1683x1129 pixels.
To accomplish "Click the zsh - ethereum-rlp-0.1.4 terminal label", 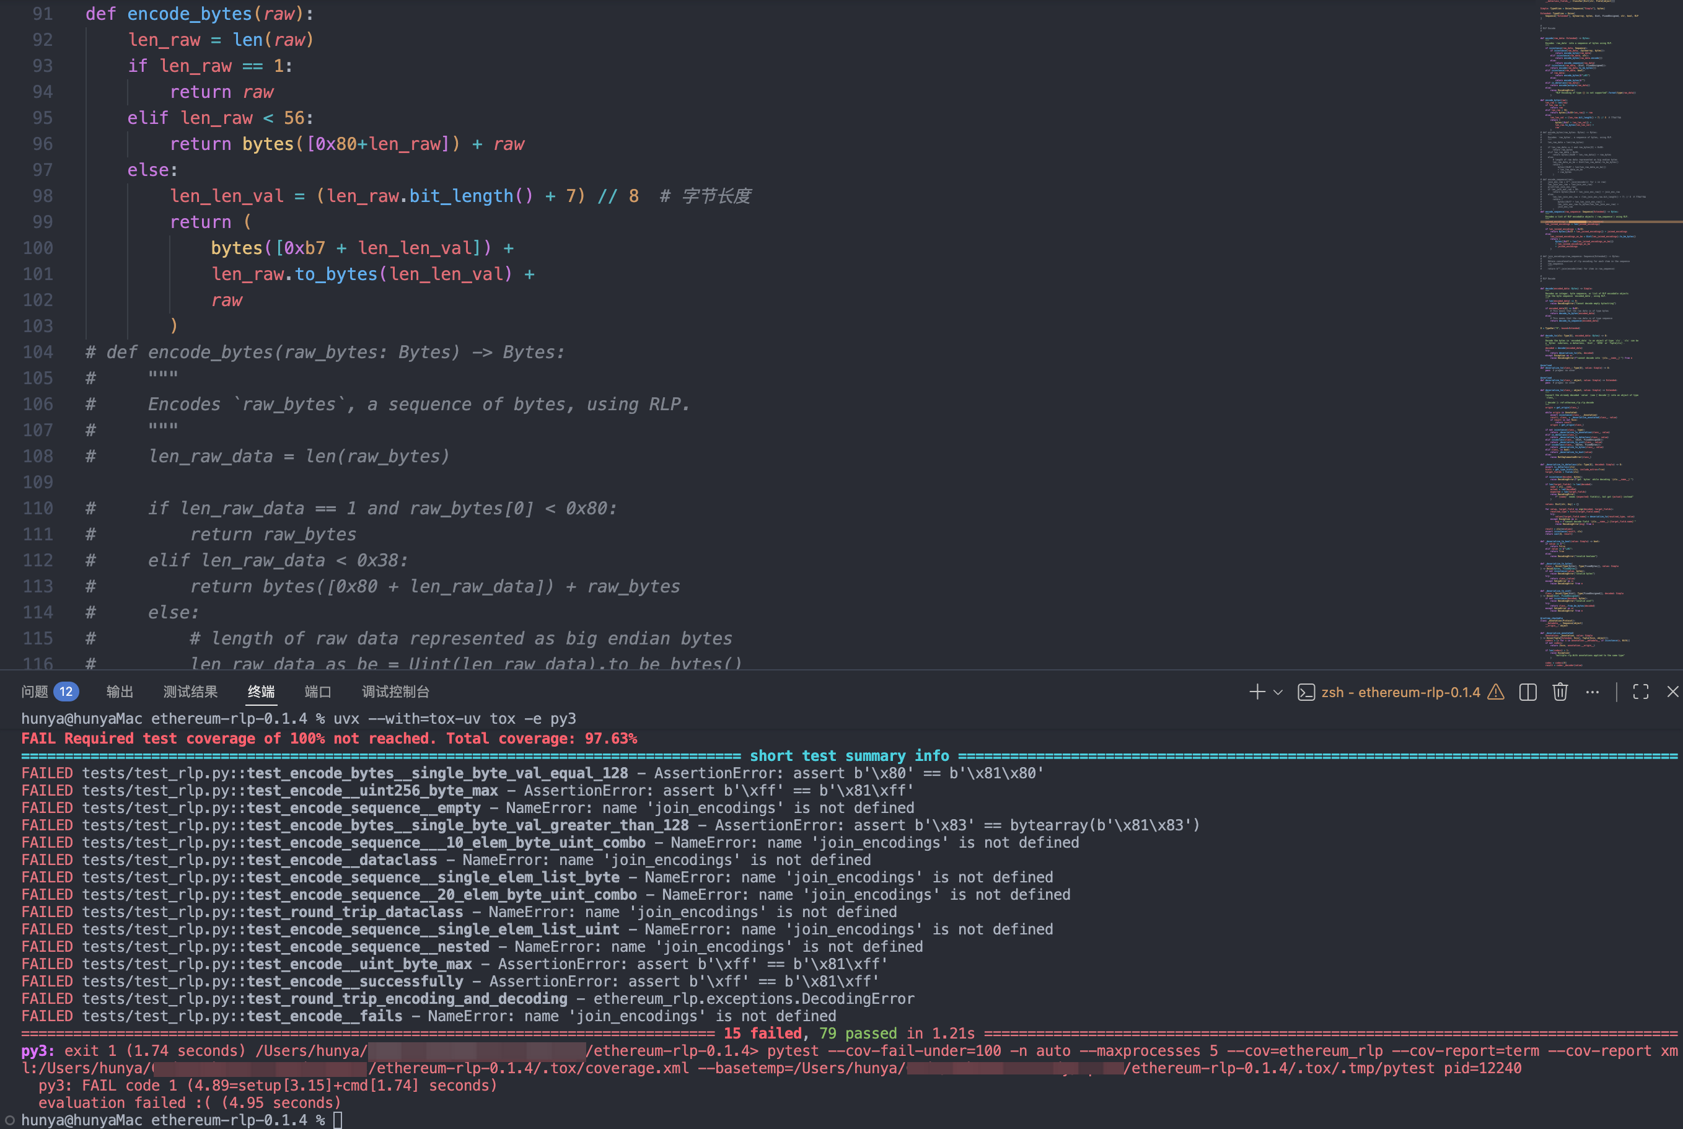I will click(x=1400, y=692).
